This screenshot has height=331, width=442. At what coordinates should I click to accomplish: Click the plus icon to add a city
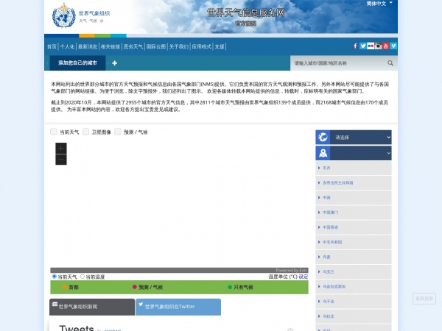(114, 63)
